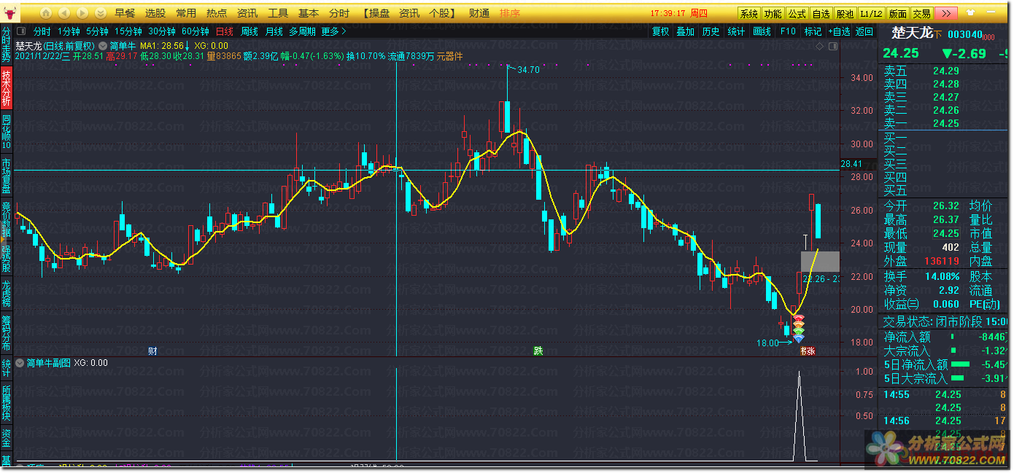
Task: Click the 功能 button
Action: pyautogui.click(x=773, y=14)
